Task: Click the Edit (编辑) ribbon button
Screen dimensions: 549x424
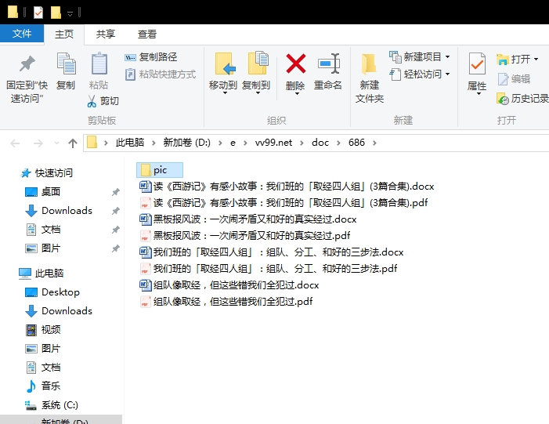Action: [x=514, y=79]
